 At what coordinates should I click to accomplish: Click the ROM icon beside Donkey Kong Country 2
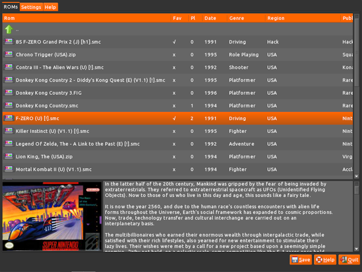8,80
